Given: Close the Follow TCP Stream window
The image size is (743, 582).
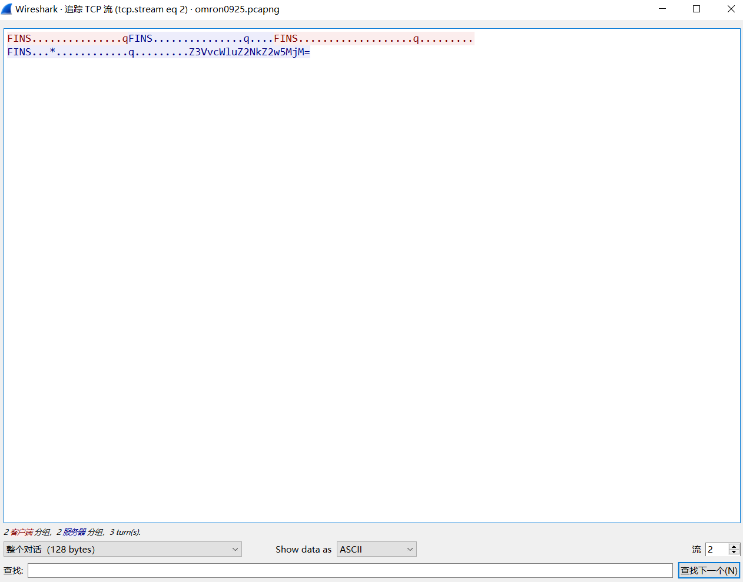Looking at the screenshot, I should 731,9.
